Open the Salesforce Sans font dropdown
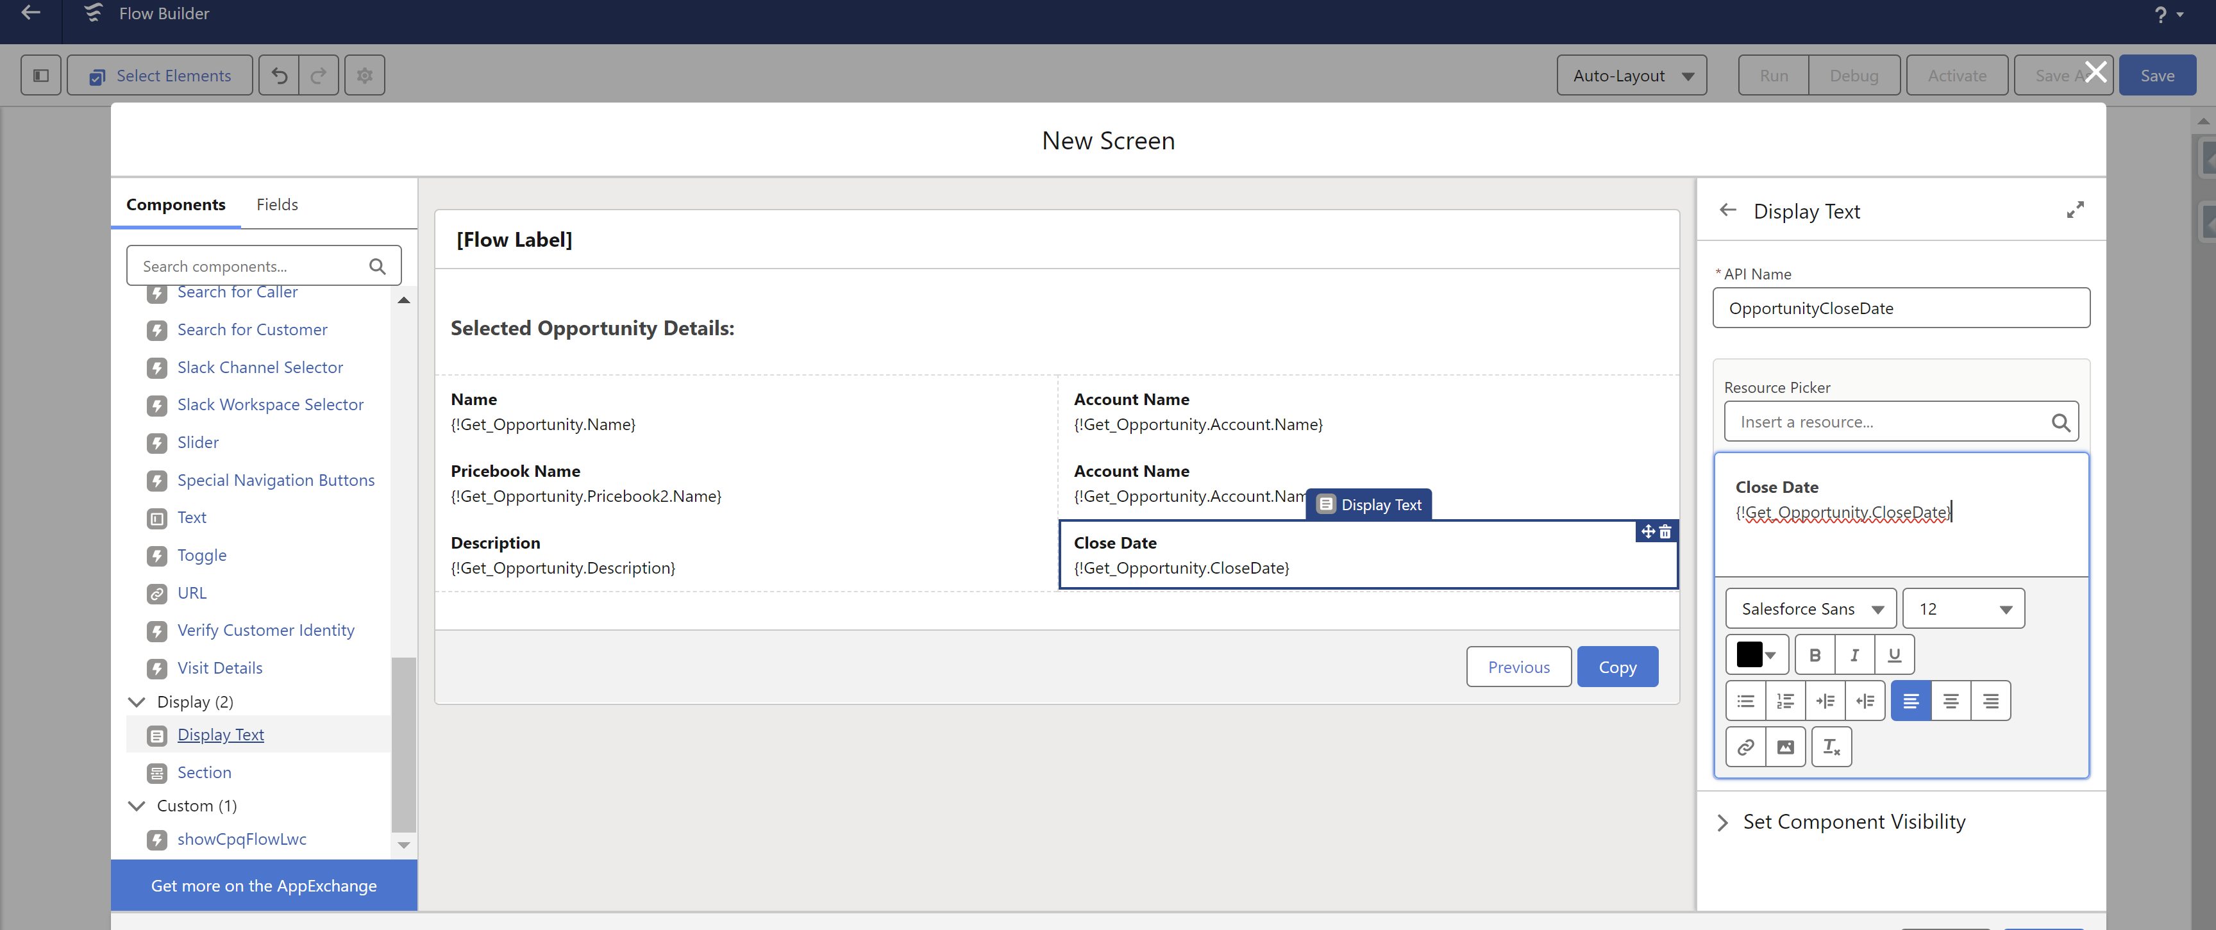The image size is (2216, 930). click(x=1811, y=608)
